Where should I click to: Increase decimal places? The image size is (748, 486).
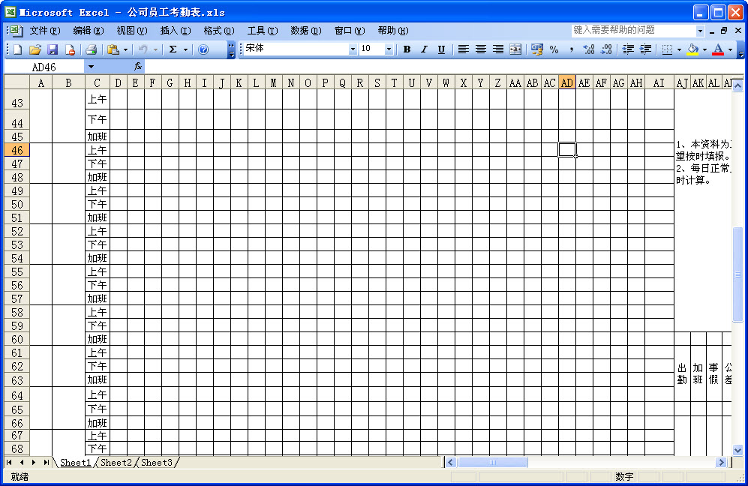click(589, 49)
